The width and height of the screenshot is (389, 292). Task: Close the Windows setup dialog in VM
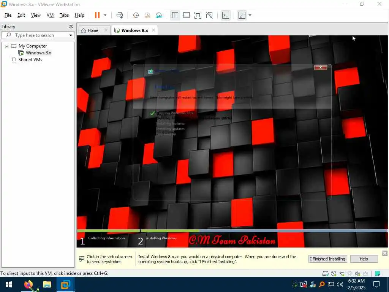point(321,67)
